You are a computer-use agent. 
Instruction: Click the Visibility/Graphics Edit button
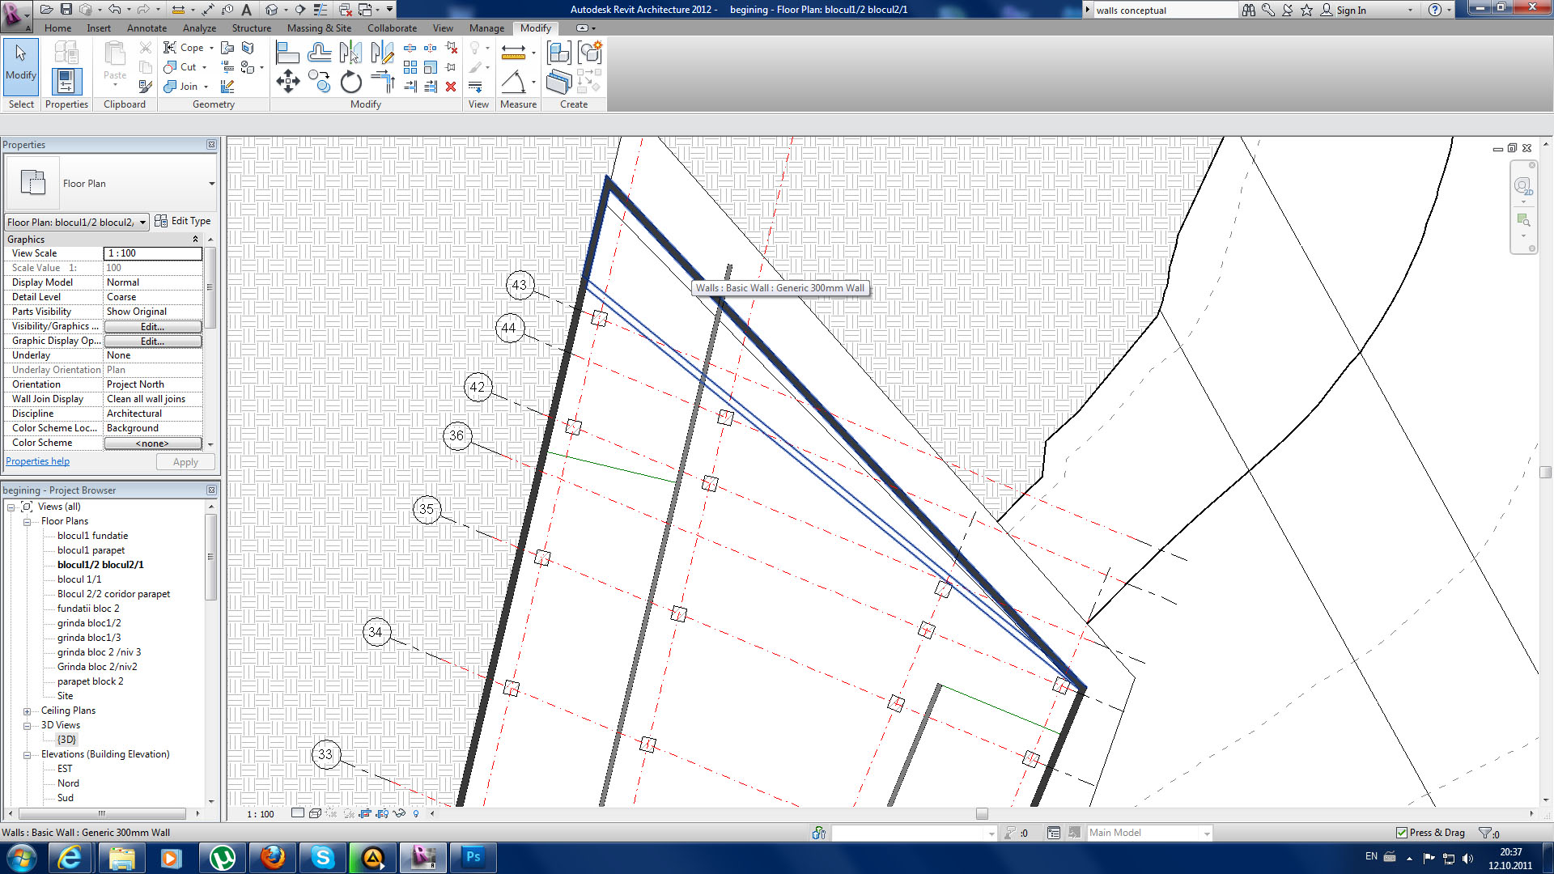tap(152, 327)
